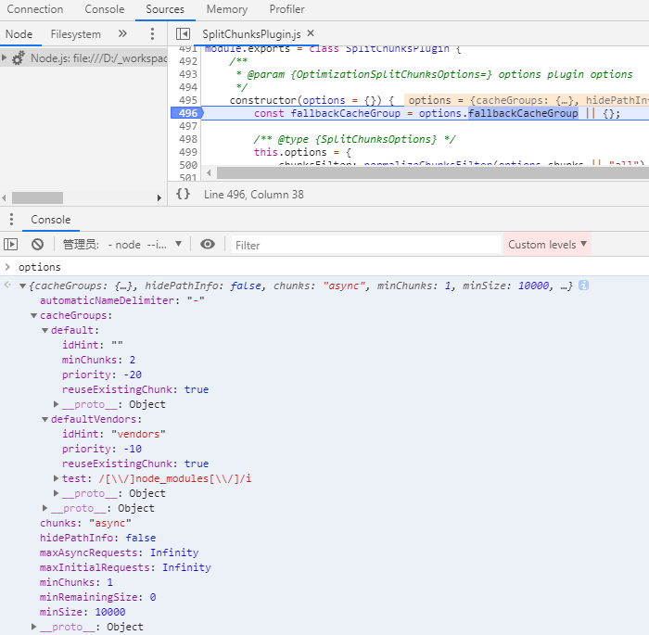The image size is (649, 635).
Task: Collapse the defaultVendors cache group
Action: 45,419
